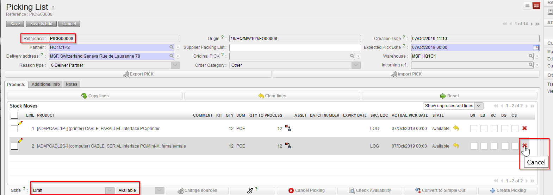This screenshot has width=553, height=195.
Task: Switch to the Additional info tab
Action: (46, 84)
